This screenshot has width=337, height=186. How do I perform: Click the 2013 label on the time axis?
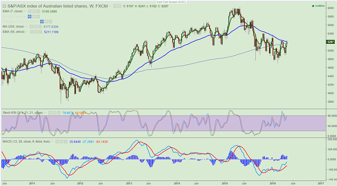(x=129, y=183)
